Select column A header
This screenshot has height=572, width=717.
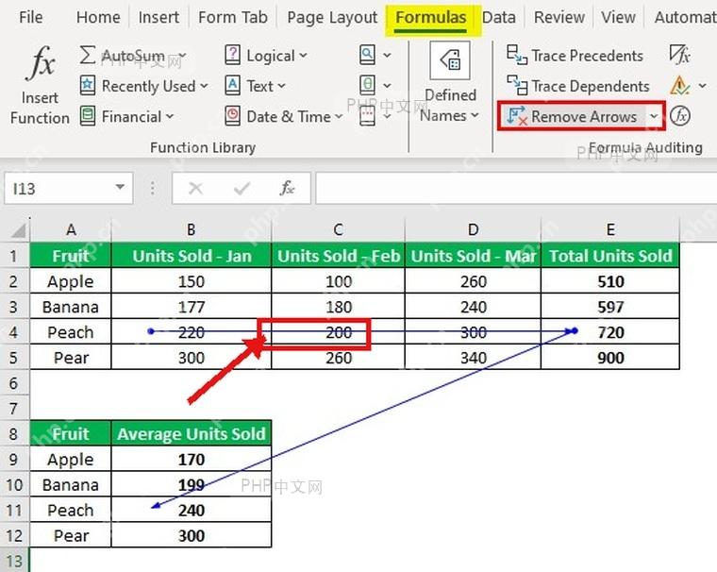[x=71, y=229]
